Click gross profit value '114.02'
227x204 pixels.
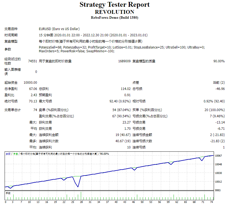click(x=126, y=89)
